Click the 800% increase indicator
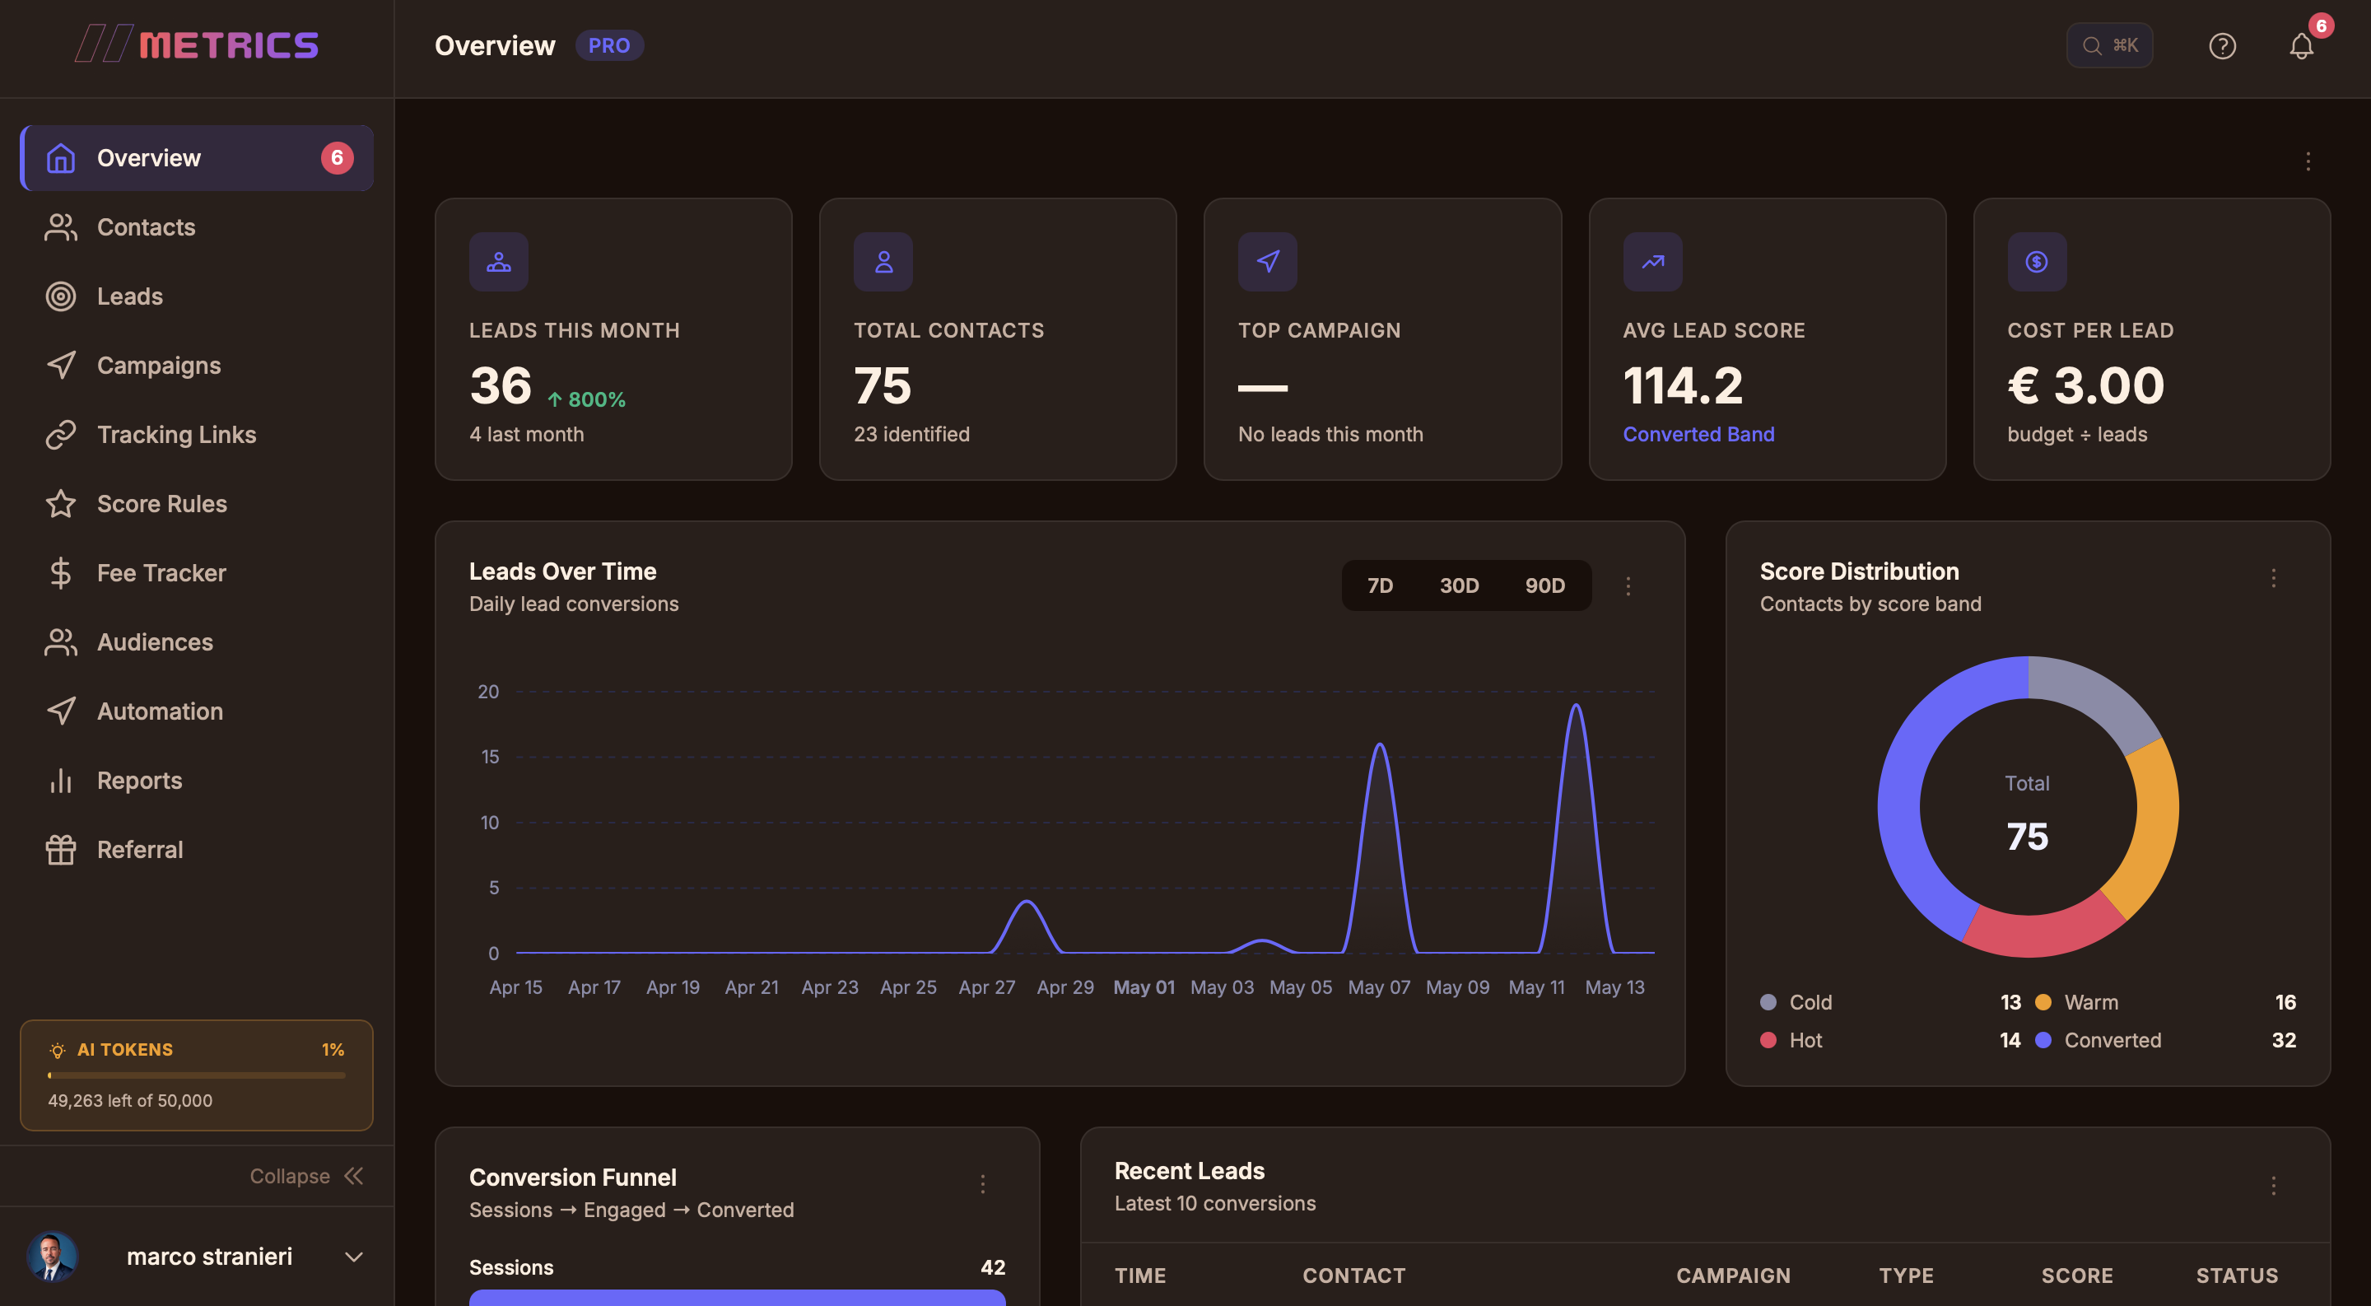 tap(586, 399)
